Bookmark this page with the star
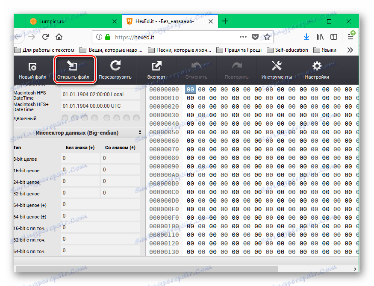This screenshot has height=286, width=374. coord(267,37)
